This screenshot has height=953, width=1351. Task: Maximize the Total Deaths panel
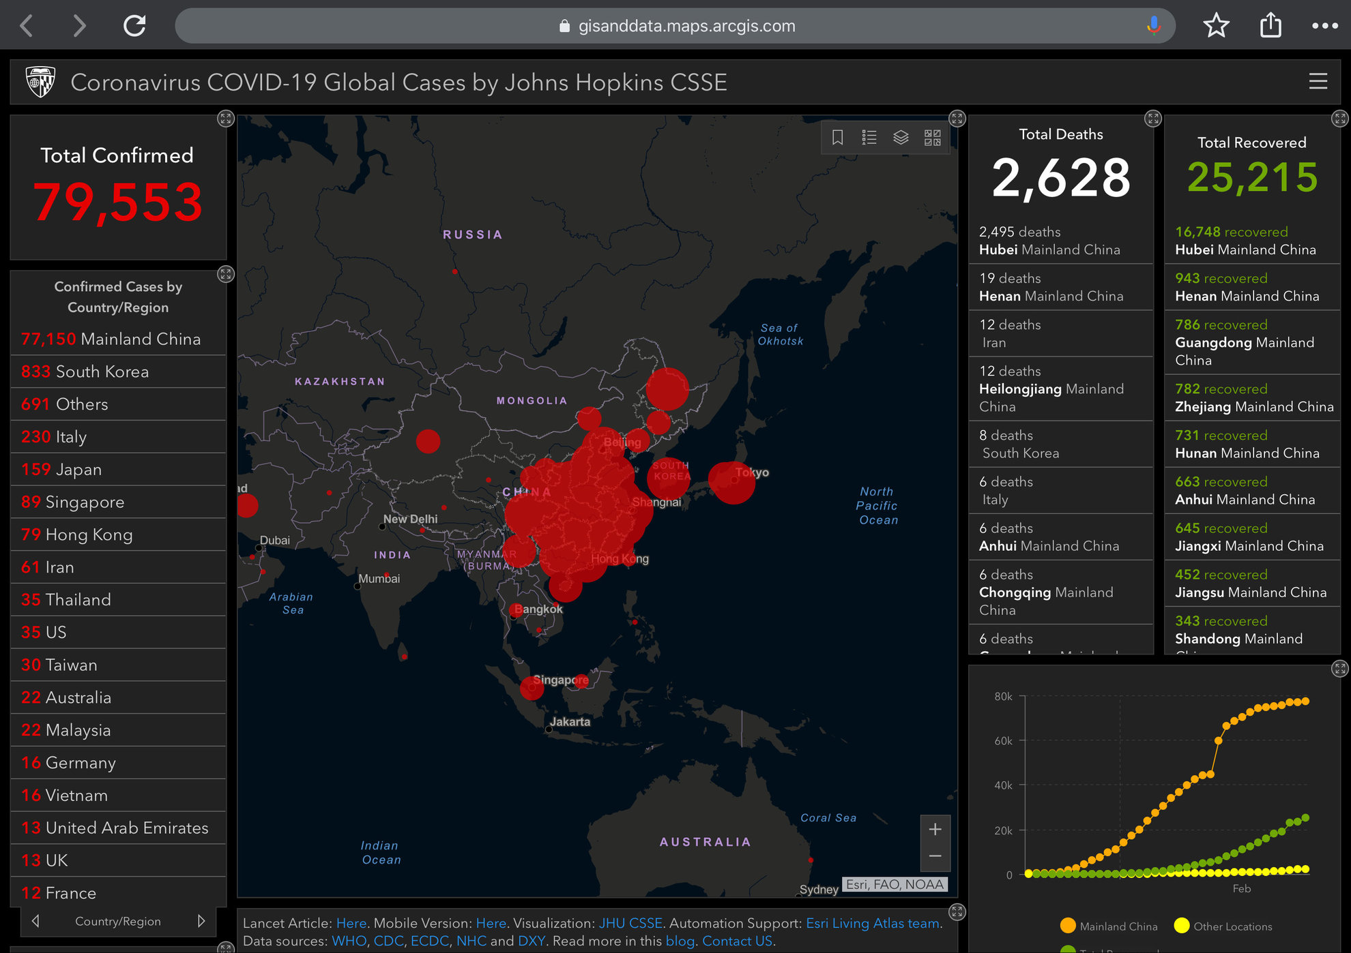[1153, 119]
